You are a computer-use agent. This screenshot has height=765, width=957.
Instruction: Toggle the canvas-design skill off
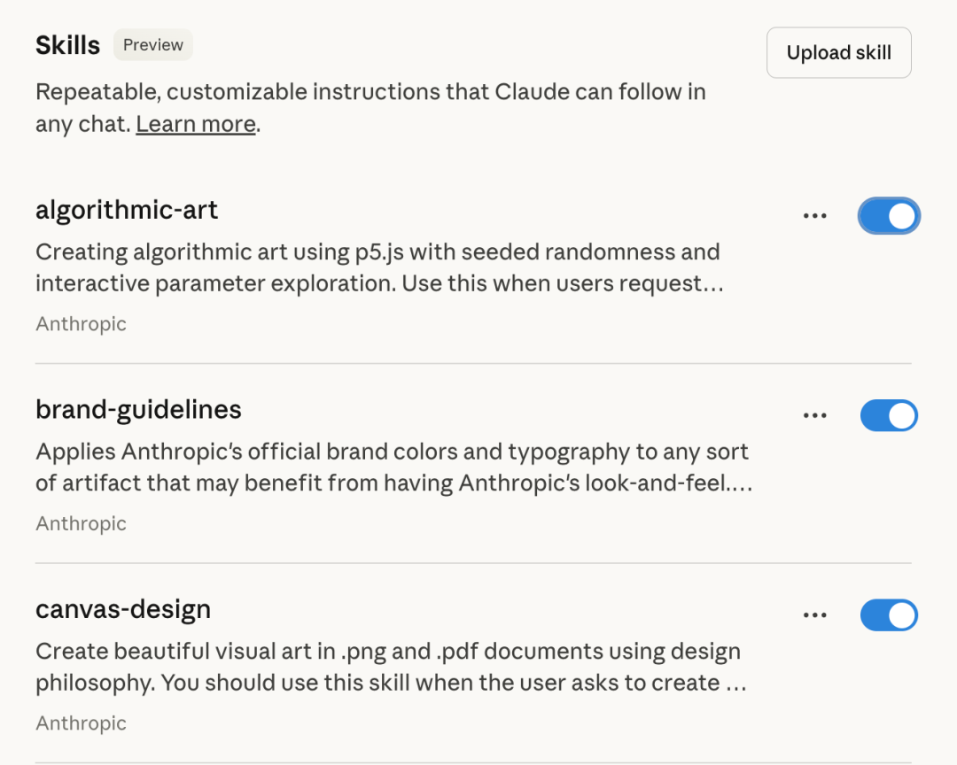pos(889,614)
